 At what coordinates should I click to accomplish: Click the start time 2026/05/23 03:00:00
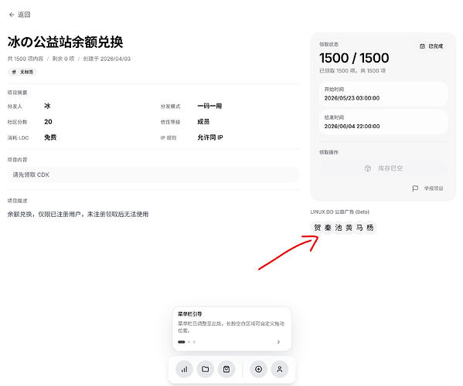point(352,98)
